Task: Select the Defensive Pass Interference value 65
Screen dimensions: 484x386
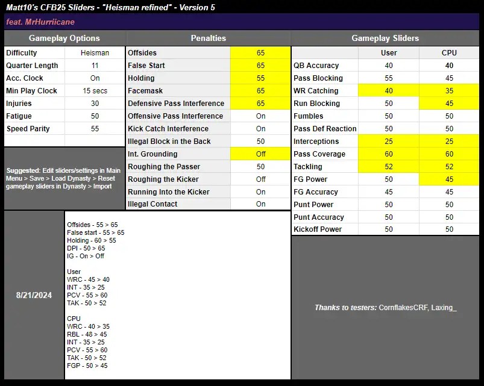Action: [260, 104]
